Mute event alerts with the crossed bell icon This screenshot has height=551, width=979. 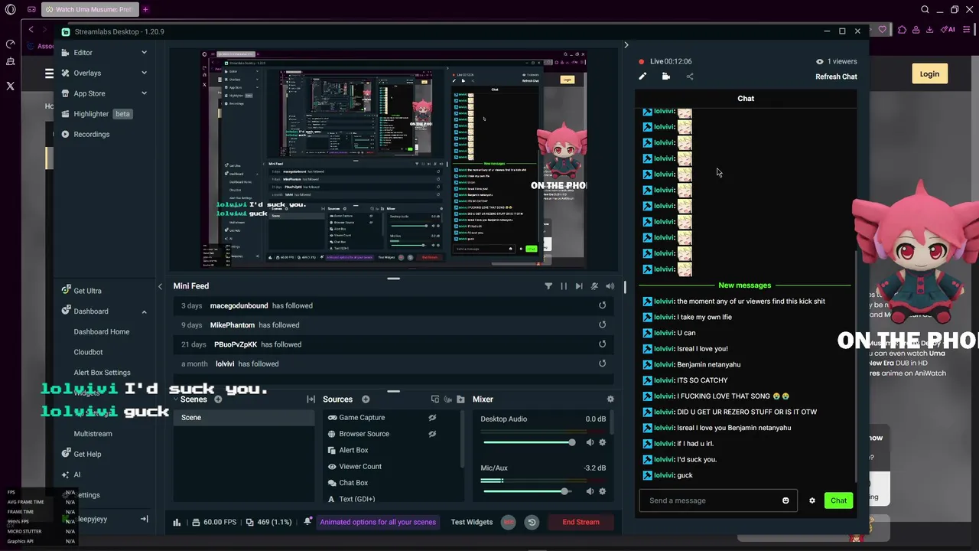(594, 286)
